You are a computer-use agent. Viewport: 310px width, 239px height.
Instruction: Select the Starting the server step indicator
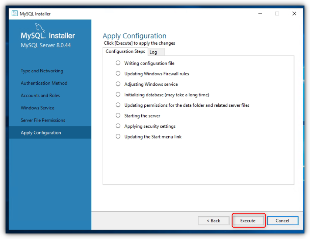pyautogui.click(x=118, y=115)
